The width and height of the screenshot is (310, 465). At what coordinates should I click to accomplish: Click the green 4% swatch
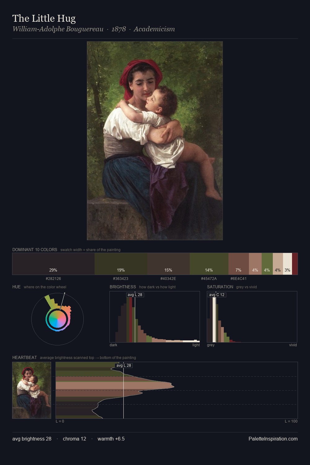pos(267,264)
